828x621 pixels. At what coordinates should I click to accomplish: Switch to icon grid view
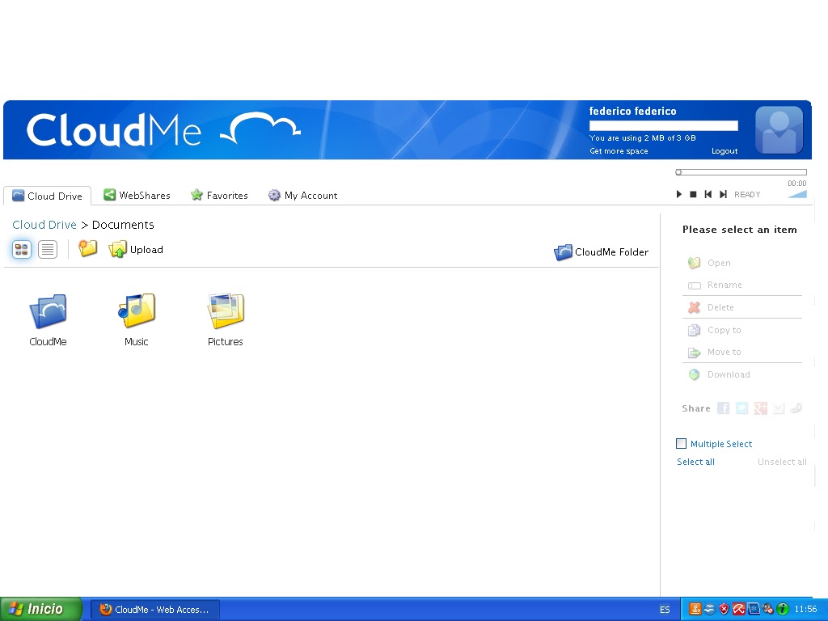point(22,249)
